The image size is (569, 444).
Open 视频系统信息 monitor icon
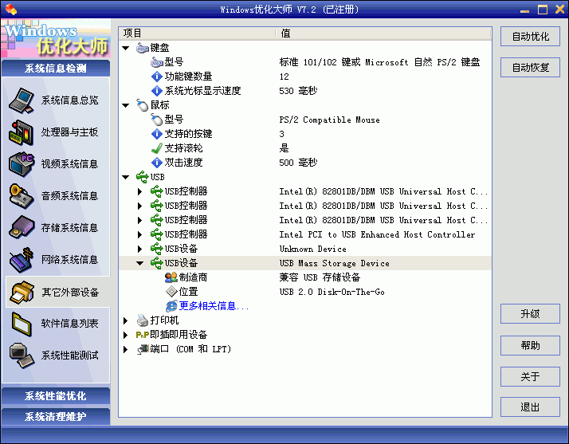point(22,164)
